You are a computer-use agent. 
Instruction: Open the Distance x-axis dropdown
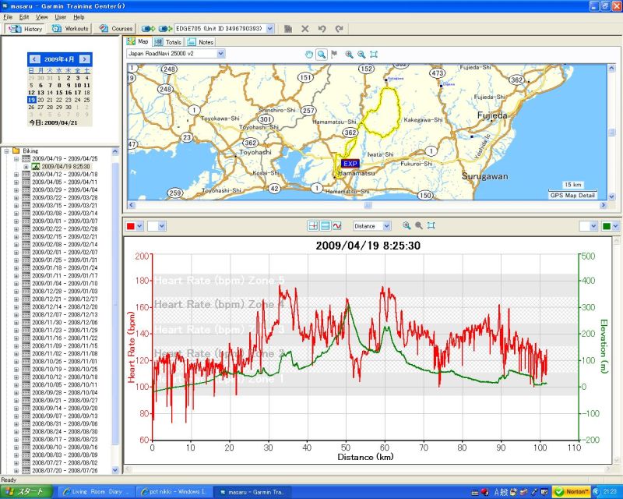click(x=386, y=226)
